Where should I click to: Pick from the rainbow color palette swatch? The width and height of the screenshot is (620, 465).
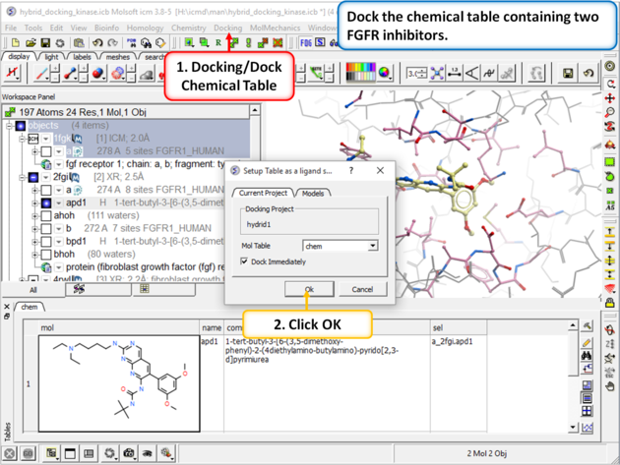tap(360, 74)
